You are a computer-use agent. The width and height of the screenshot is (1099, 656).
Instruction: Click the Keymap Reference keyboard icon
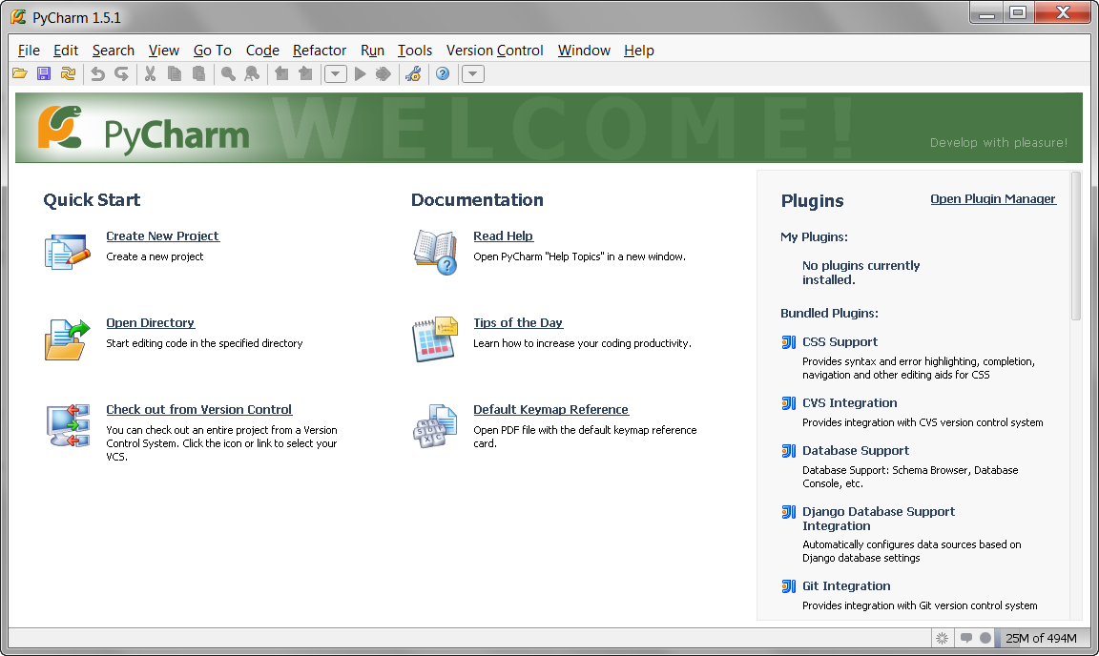pos(435,426)
